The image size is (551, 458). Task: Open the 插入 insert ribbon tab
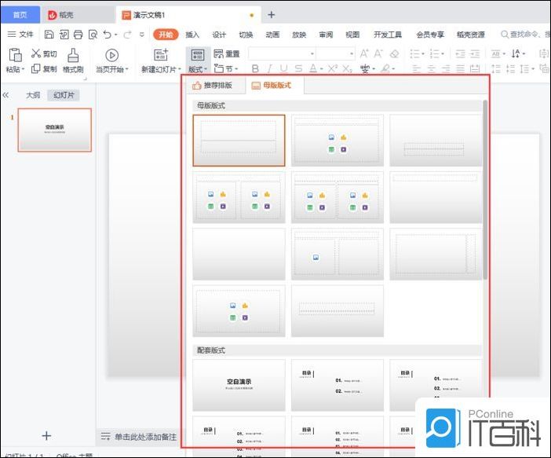pos(192,35)
